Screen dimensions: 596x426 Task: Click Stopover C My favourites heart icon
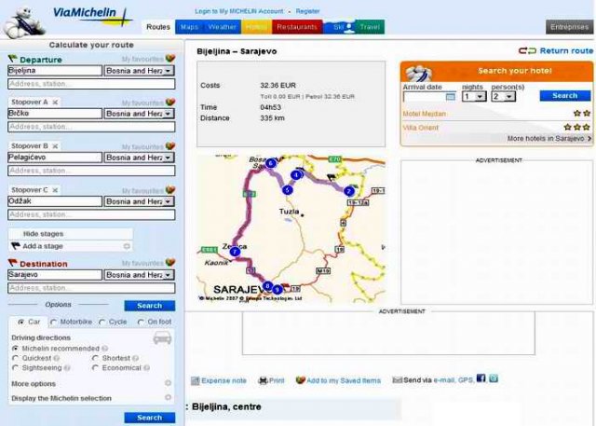point(170,190)
